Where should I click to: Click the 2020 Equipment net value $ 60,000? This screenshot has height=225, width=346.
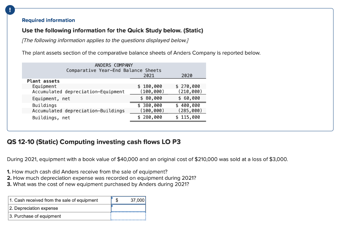189,98
